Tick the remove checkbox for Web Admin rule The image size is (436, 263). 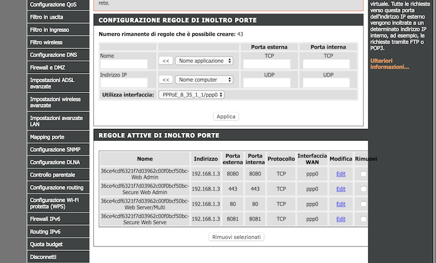[364, 174]
